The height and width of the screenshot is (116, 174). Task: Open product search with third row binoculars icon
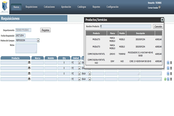[29, 74]
